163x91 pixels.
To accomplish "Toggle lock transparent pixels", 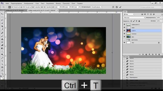I will [x=131, y=21].
